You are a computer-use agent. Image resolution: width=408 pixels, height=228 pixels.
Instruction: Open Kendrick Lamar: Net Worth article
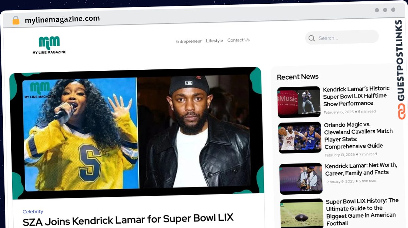click(x=361, y=169)
